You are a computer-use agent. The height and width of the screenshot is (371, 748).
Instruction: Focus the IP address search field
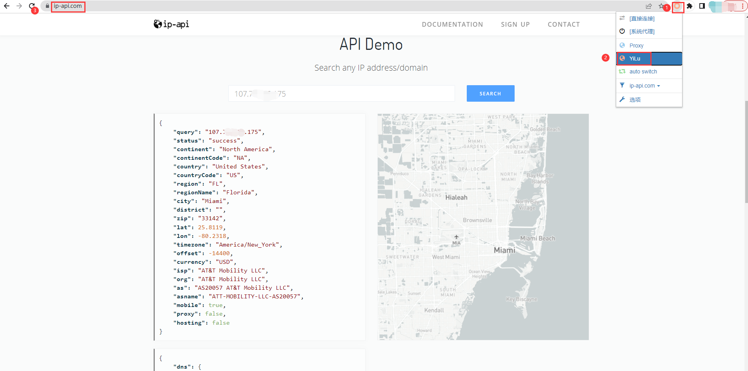pos(342,93)
